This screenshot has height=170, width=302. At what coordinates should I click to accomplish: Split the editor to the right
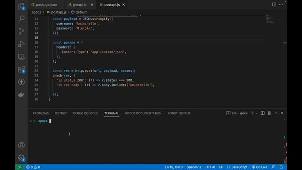(274, 4)
